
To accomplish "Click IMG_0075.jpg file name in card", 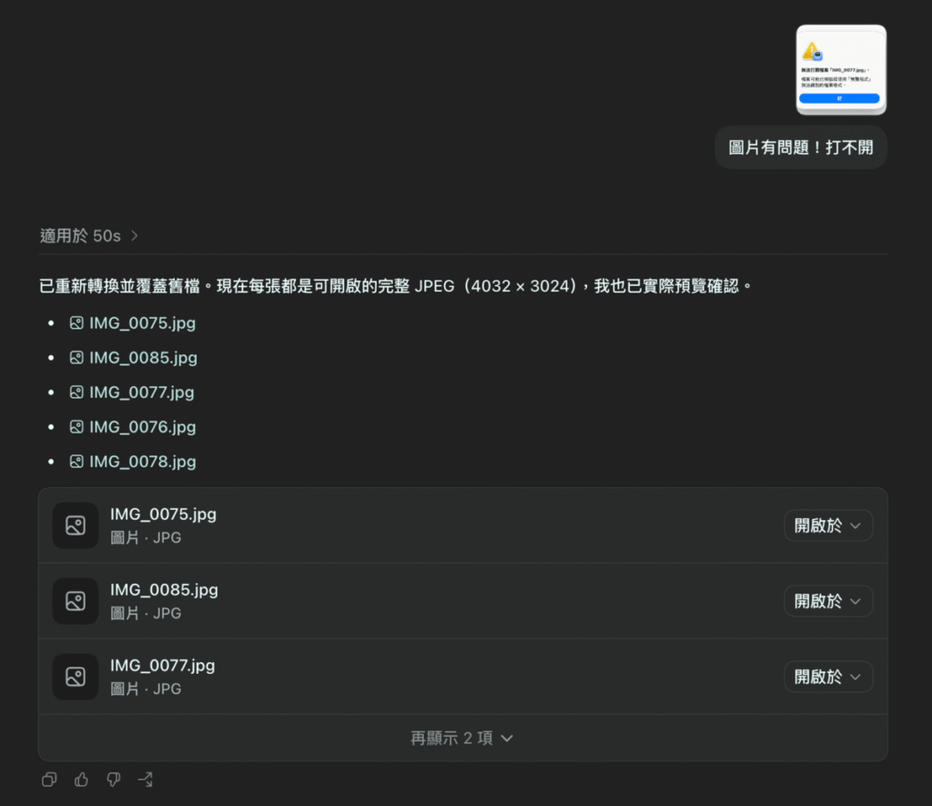I will coord(164,514).
